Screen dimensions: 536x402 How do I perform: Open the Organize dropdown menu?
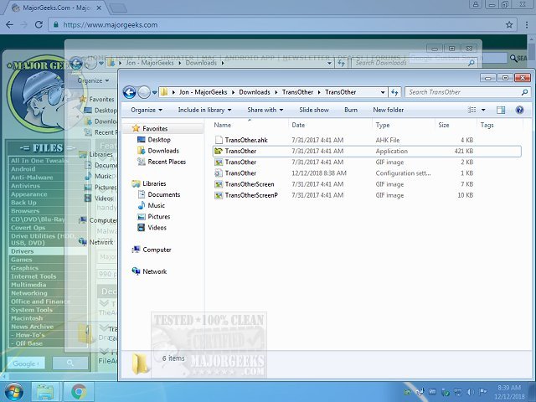point(147,110)
